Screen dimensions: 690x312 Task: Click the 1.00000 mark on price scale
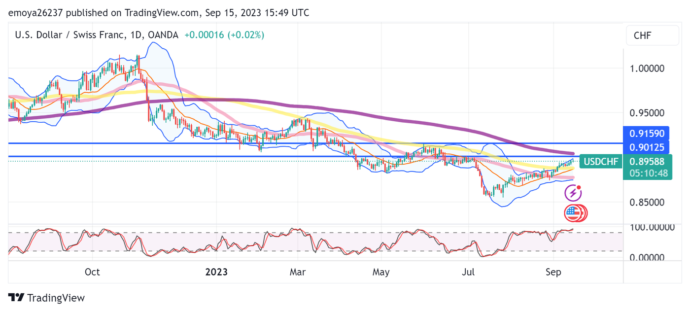(647, 69)
